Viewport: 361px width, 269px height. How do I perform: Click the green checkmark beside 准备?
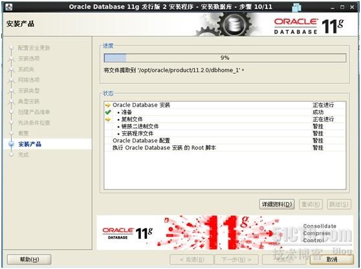tap(108, 112)
